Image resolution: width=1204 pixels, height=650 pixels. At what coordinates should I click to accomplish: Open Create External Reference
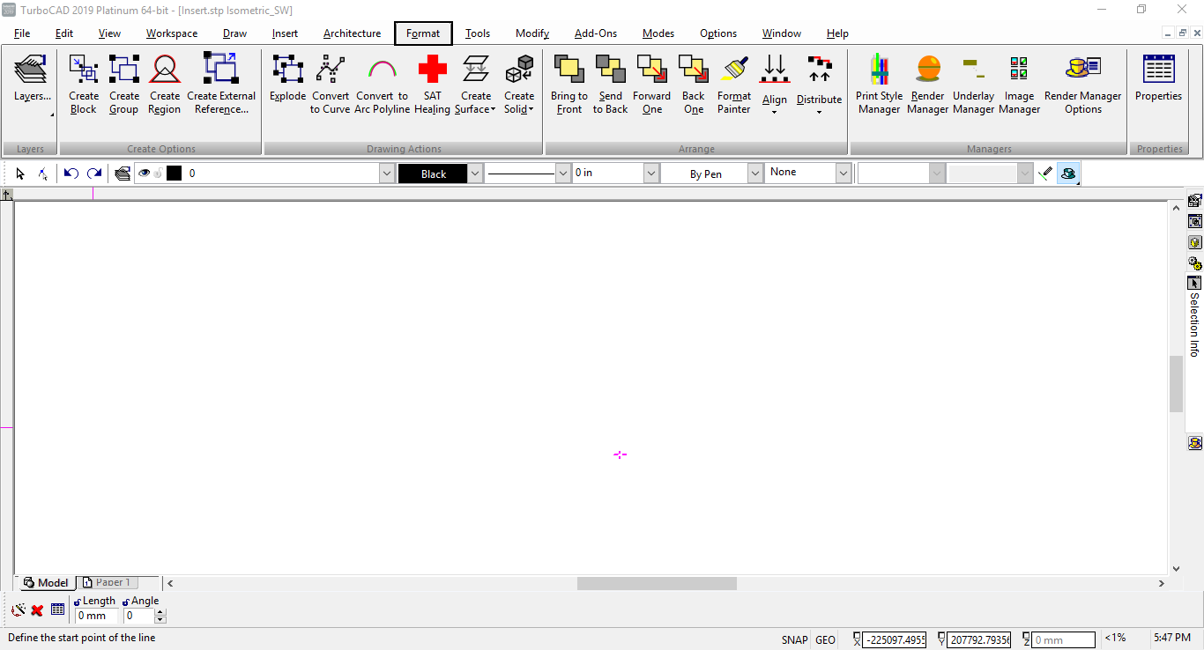tap(221, 84)
